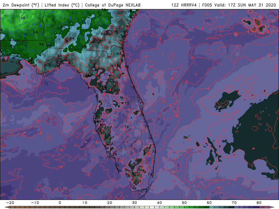Click the left arrow end of color bar

click(7, 207)
